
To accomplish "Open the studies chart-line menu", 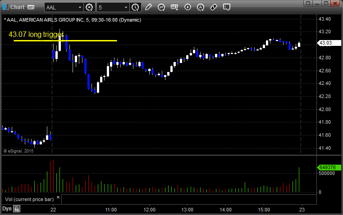I will tap(161, 7).
